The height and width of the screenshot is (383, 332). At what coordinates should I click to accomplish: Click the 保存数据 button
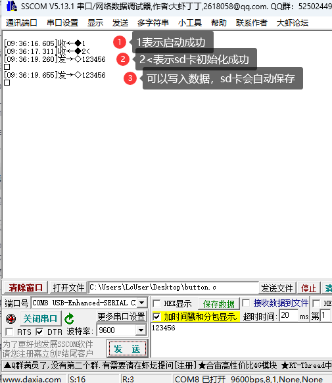coord(219,304)
